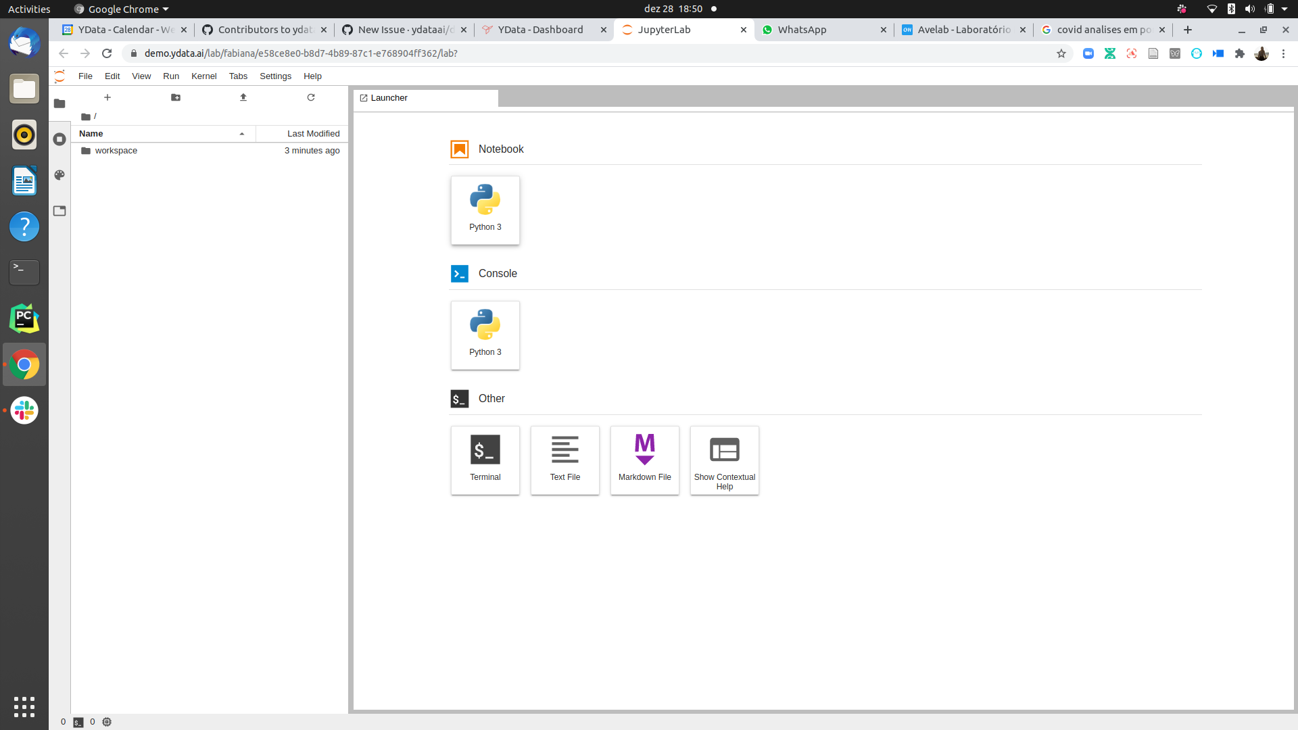The width and height of the screenshot is (1298, 730).
Task: Create a new Markdown File
Action: (x=644, y=460)
